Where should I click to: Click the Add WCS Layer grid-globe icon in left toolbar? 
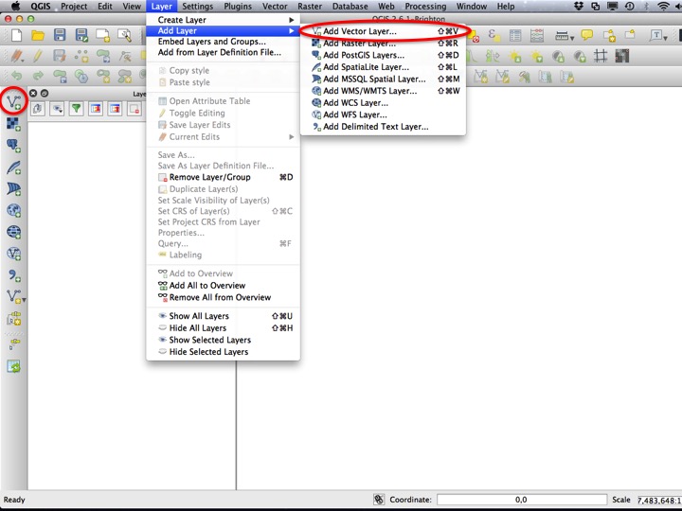[13, 232]
